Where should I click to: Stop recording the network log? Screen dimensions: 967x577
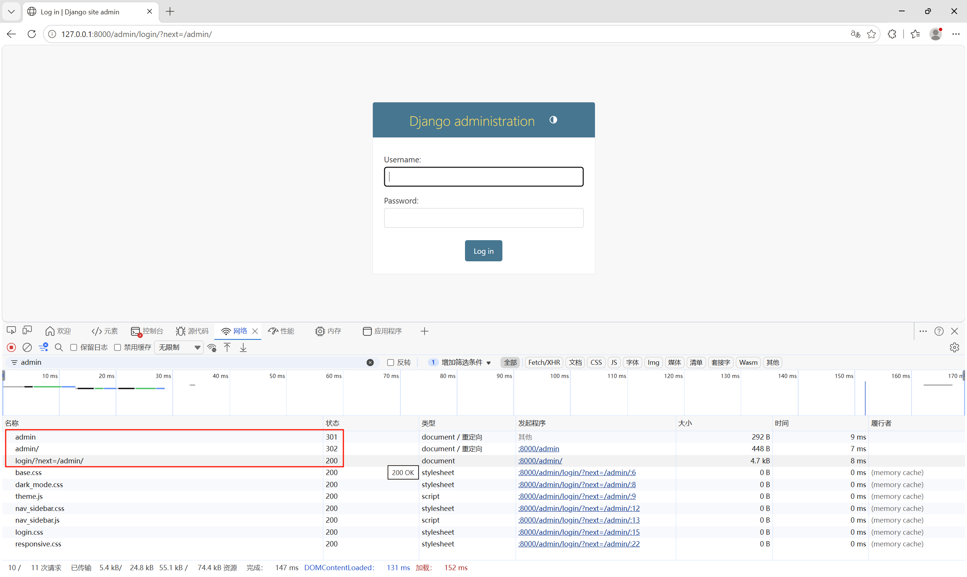pyautogui.click(x=11, y=347)
